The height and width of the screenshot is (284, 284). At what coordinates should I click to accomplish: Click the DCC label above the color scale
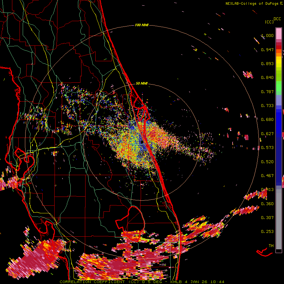tap(277, 19)
